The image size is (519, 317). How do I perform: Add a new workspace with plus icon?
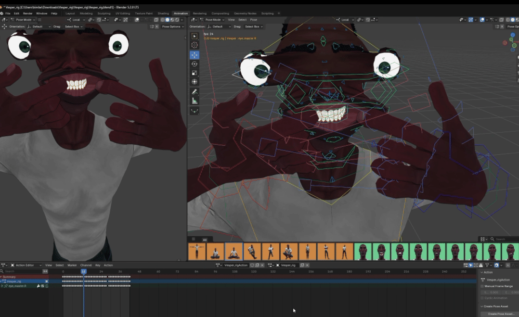click(x=279, y=13)
